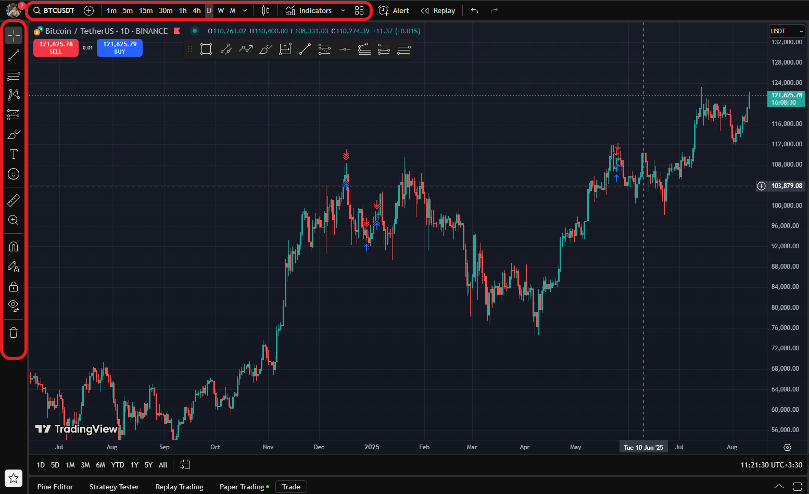The width and height of the screenshot is (809, 494).
Task: Switch chart interval to 4h
Action: 197,10
